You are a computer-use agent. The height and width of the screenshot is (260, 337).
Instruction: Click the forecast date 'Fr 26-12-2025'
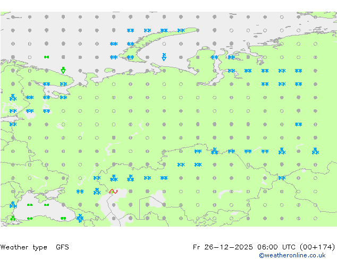click(x=223, y=247)
